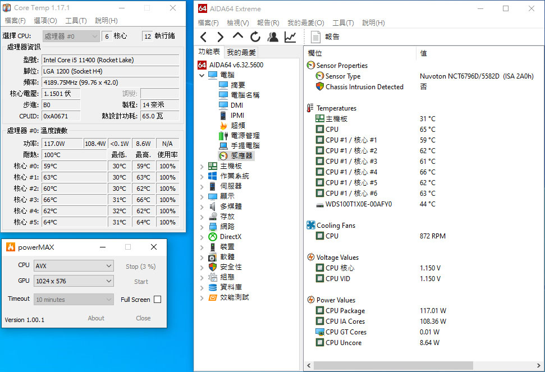Open the AIDA64 報告(R) menu
This screenshot has height=372, width=545.
[268, 23]
